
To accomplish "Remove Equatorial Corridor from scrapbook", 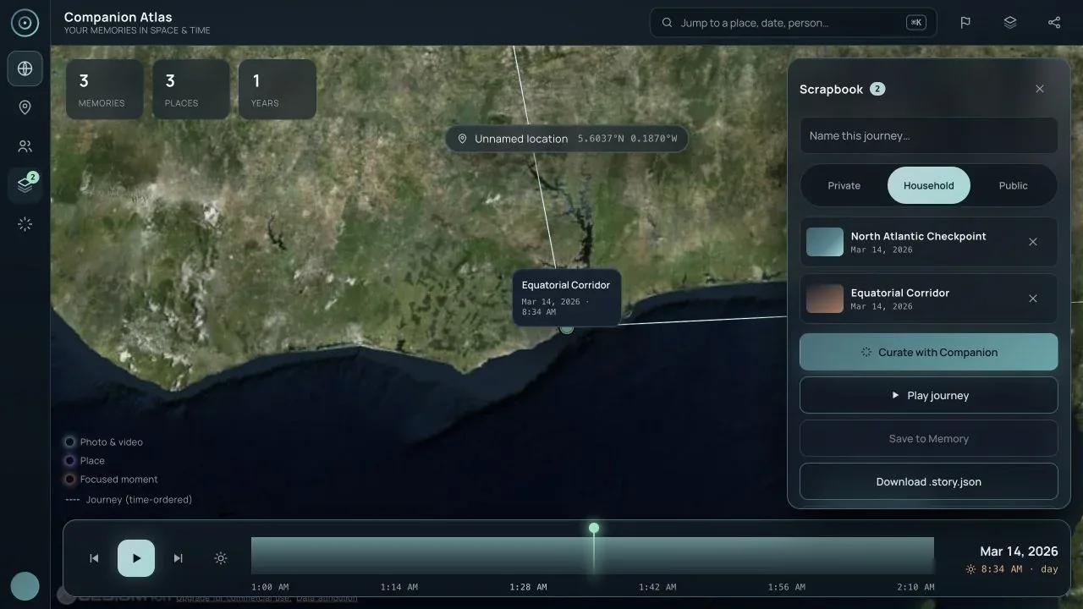I will click(1033, 299).
